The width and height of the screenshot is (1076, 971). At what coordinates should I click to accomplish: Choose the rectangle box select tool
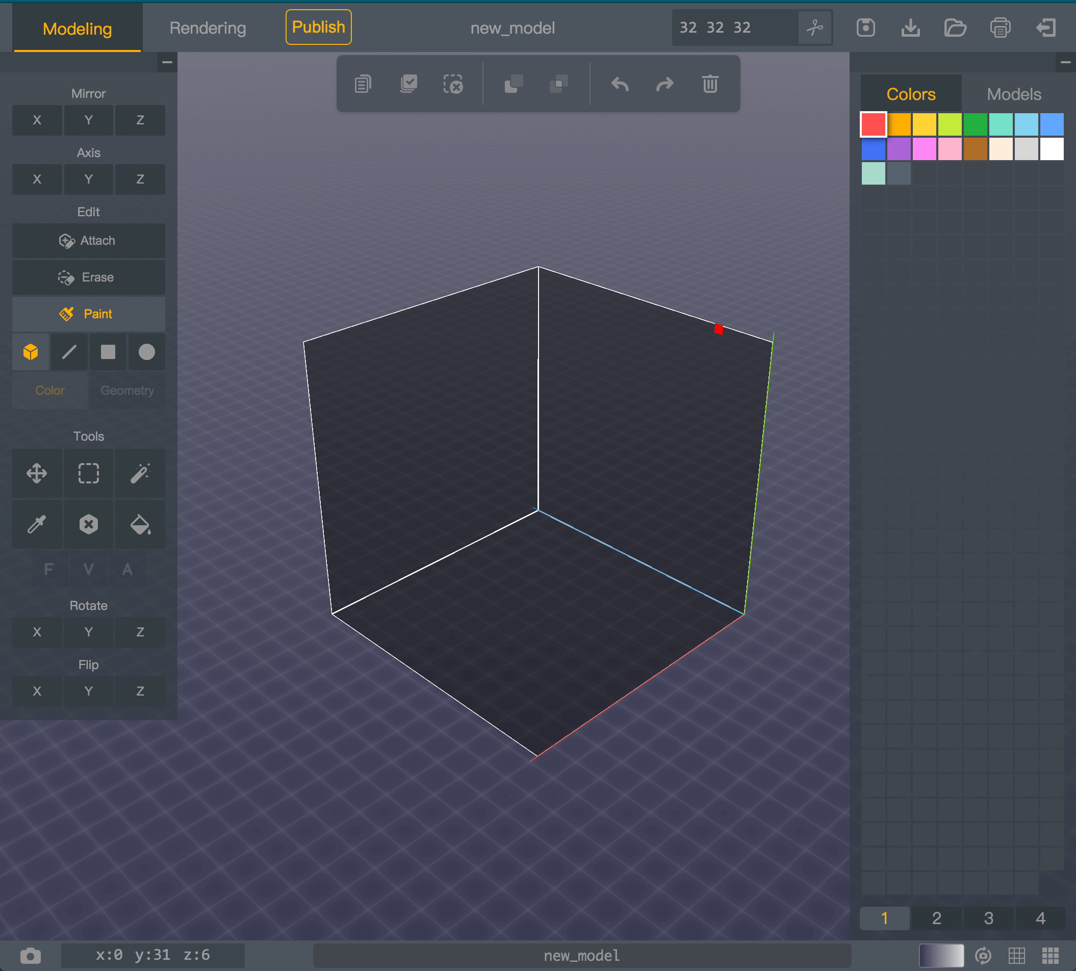89,473
